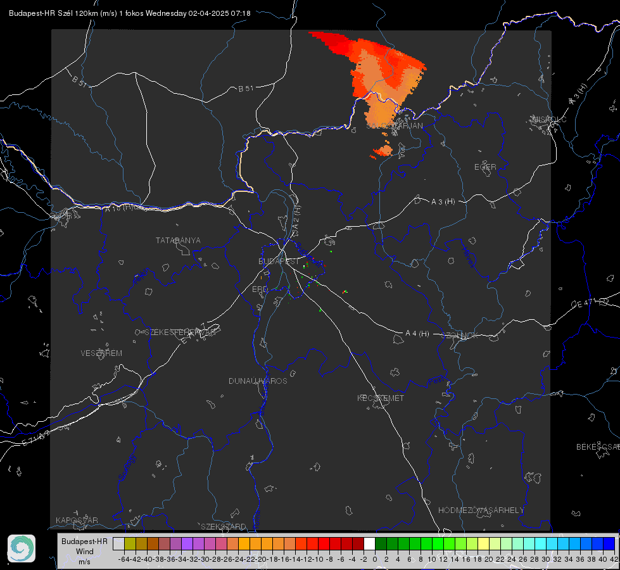Click the 'Budapest-HR Wind m/s' legend caption

pyautogui.click(x=84, y=552)
